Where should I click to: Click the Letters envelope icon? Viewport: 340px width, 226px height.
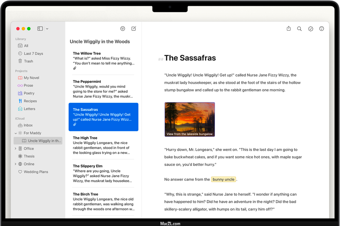[x=20, y=109]
